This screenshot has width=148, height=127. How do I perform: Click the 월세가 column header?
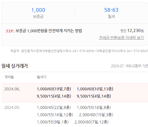(42, 77)
